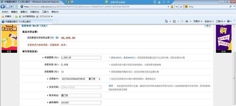Click the 收藏夹 favorites star button

point(6,16)
